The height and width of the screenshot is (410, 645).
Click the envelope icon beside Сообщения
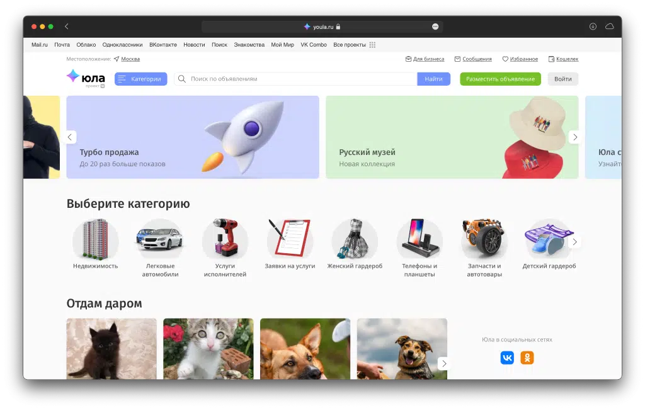coord(457,59)
